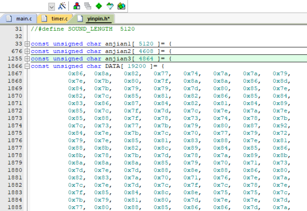Click 'const' keyword on the DATA line
This screenshot has width=307, height=211.
tap(40, 66)
